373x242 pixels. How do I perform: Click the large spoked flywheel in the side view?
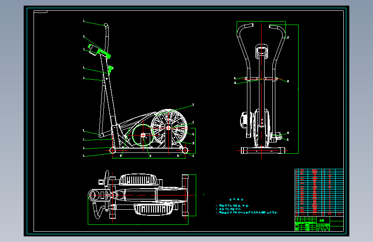[169, 128]
